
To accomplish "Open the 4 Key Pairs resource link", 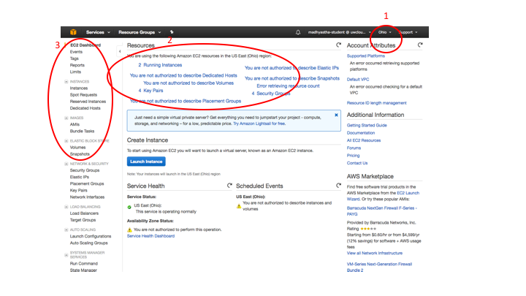I will pos(150,91).
